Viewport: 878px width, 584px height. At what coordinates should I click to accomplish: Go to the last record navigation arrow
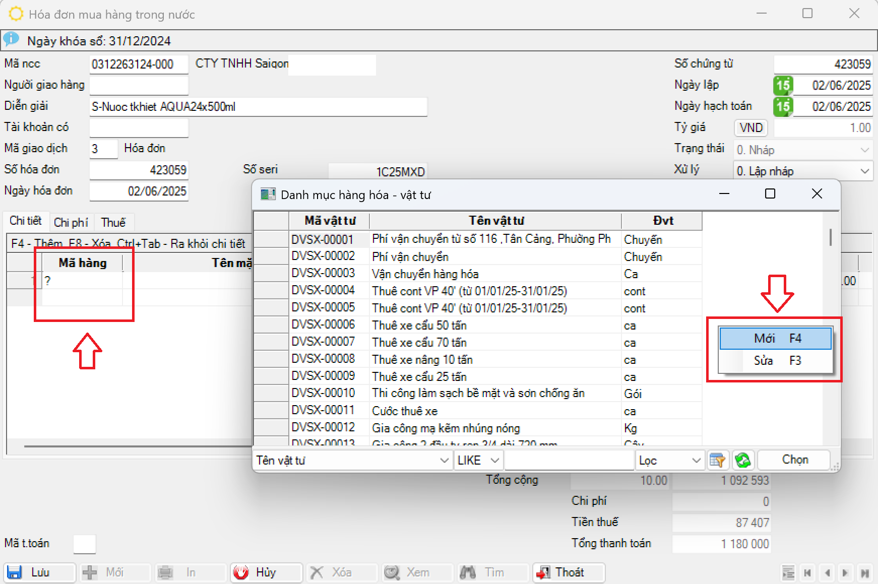coord(865,573)
